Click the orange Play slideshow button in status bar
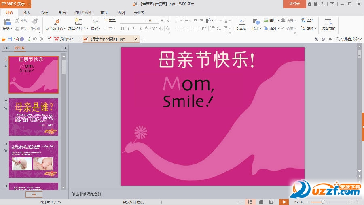This screenshot has height=205, width=364. tap(284, 202)
